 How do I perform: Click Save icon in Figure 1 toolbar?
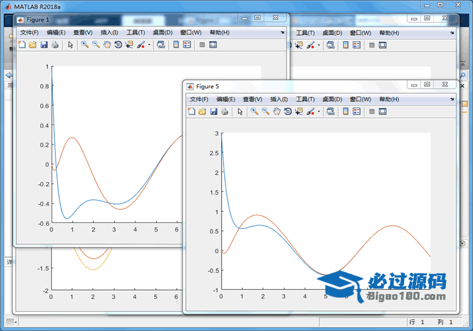[44, 44]
